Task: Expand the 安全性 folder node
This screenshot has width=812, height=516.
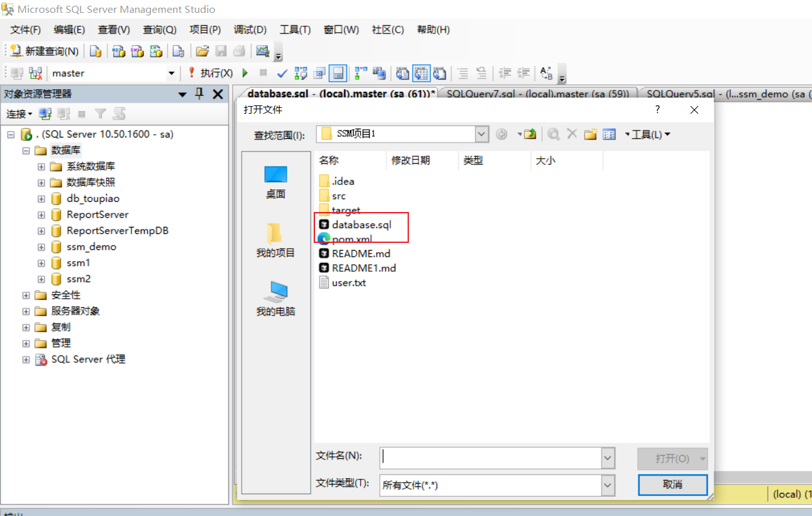Action: pyautogui.click(x=26, y=295)
